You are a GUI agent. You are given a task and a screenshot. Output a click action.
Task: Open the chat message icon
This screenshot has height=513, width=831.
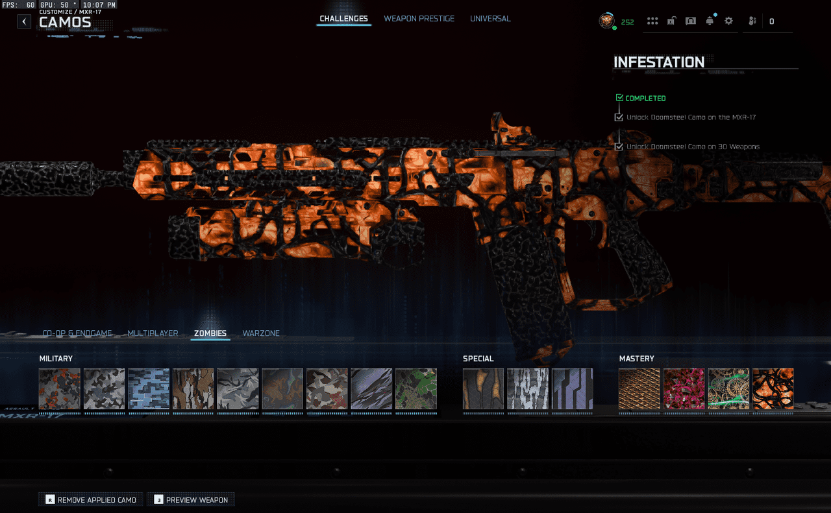click(691, 21)
